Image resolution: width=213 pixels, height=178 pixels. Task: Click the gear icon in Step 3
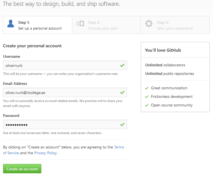point(149,23)
